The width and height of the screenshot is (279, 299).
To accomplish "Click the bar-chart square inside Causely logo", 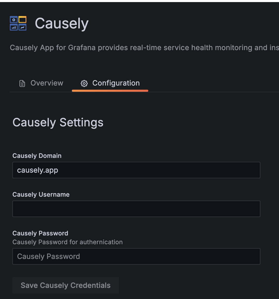I will (13, 27).
